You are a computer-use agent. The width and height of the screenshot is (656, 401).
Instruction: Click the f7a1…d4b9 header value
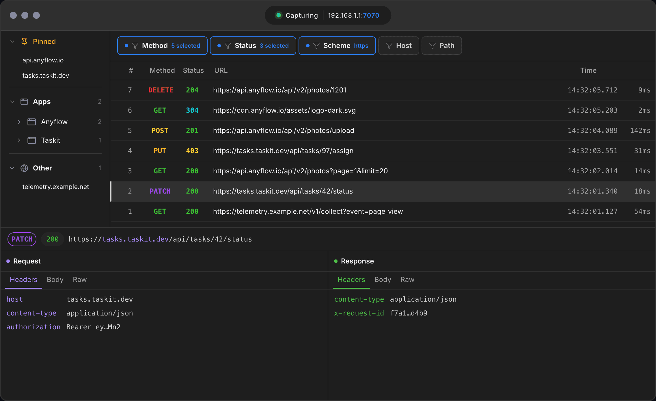pos(409,313)
